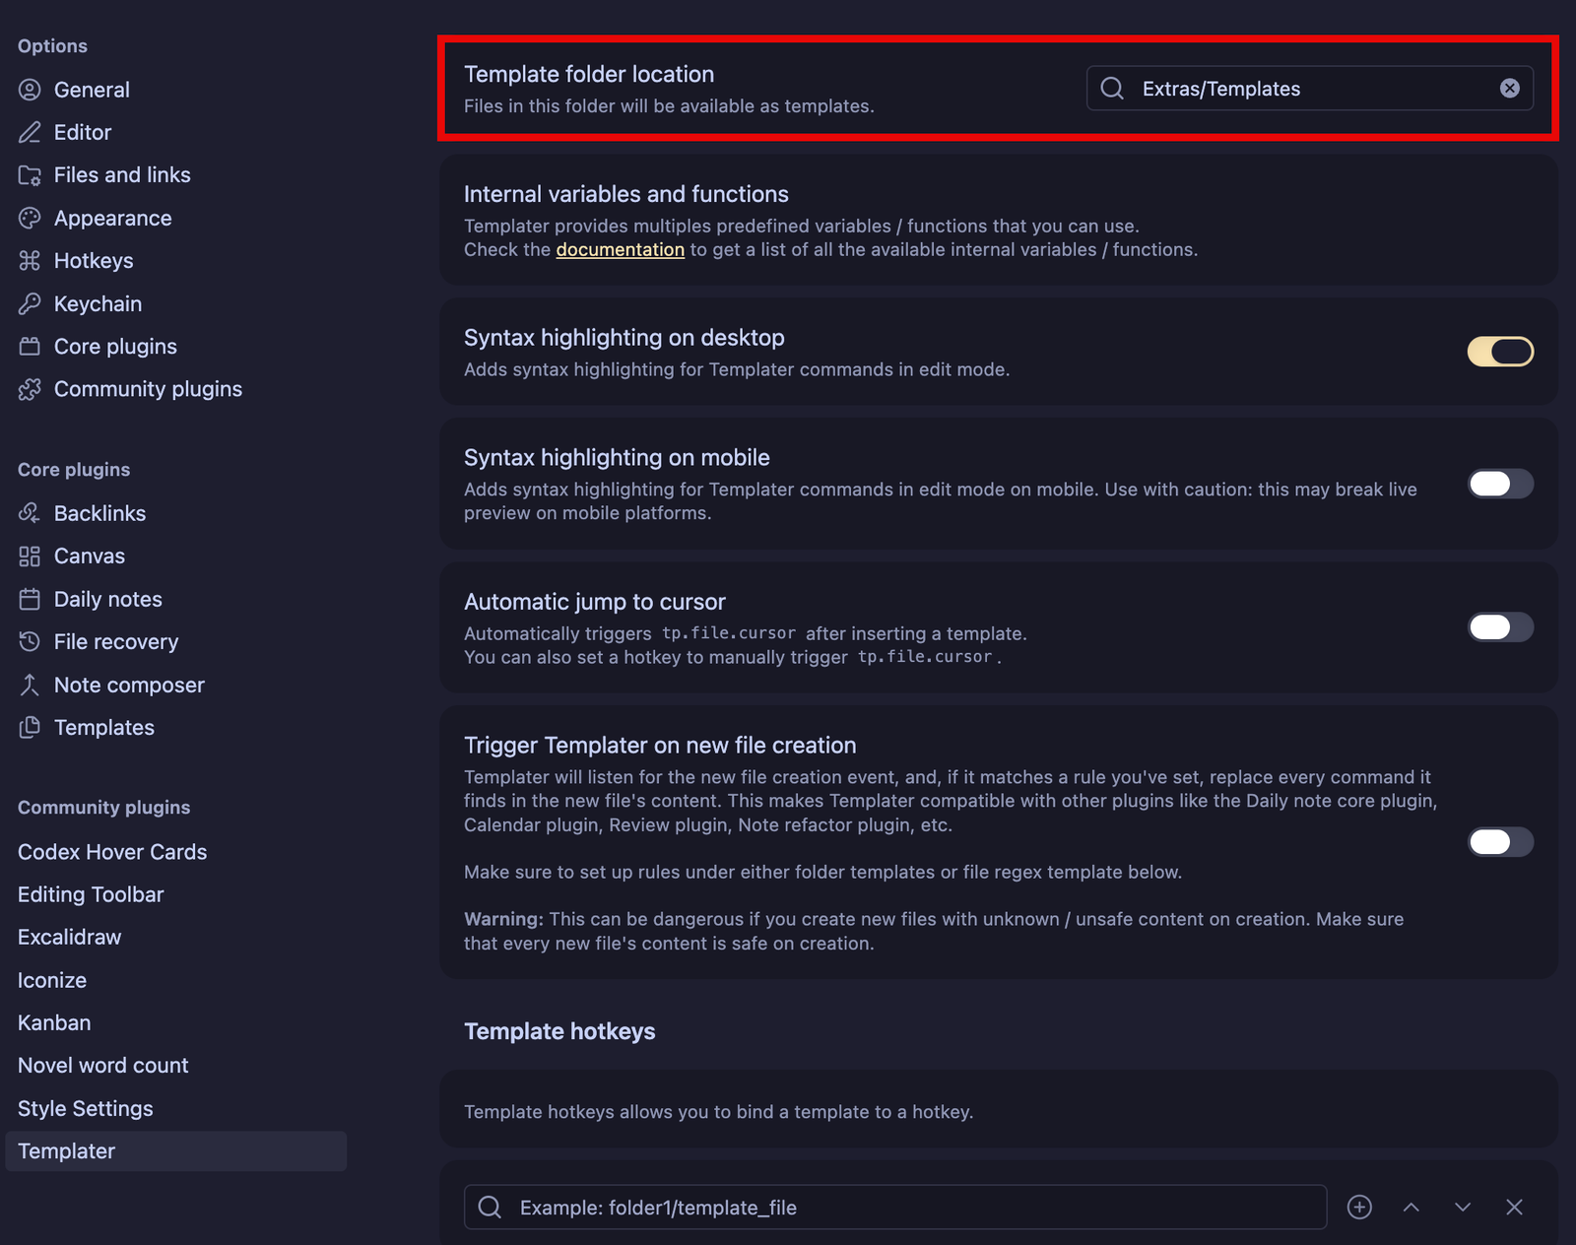
Task: Click the Templates sidebar icon
Action: point(29,727)
